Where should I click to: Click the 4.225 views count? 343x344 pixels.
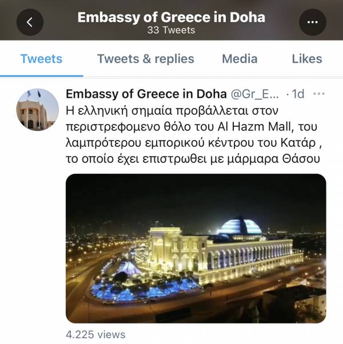95,335
